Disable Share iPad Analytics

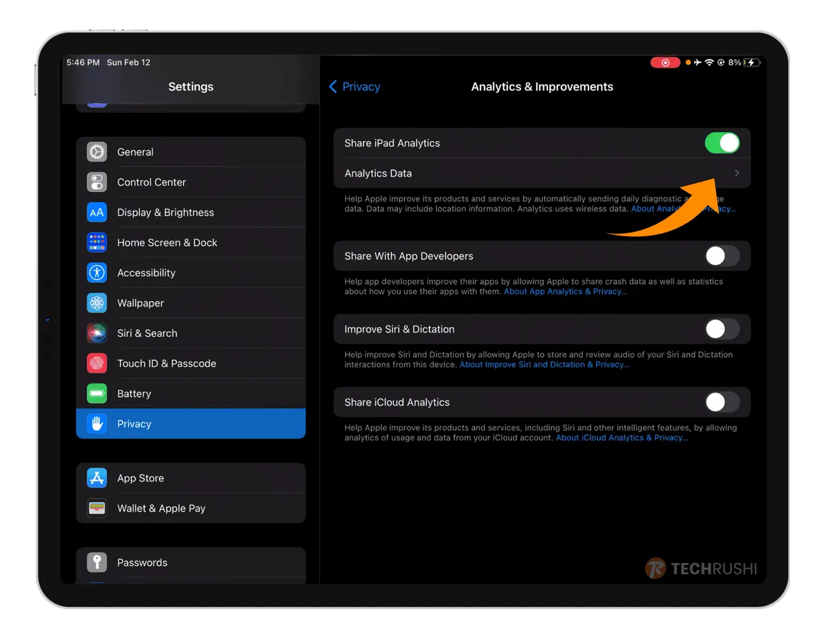[722, 143]
